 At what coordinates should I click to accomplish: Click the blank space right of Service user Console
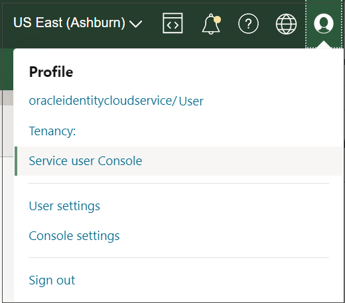point(242,161)
